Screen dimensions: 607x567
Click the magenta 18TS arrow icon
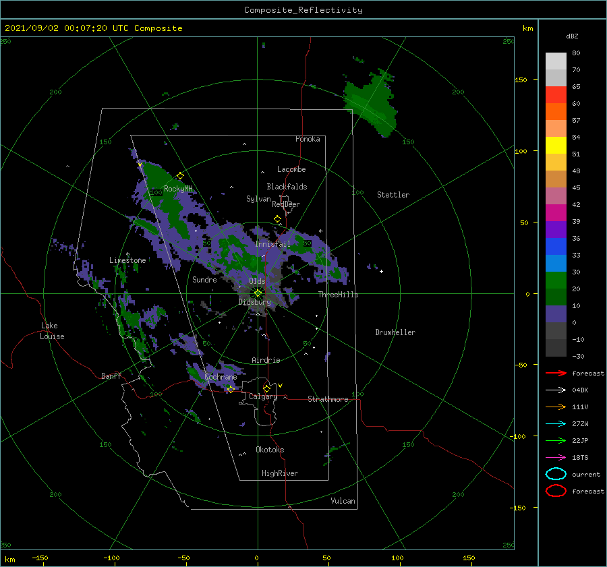[x=556, y=458]
